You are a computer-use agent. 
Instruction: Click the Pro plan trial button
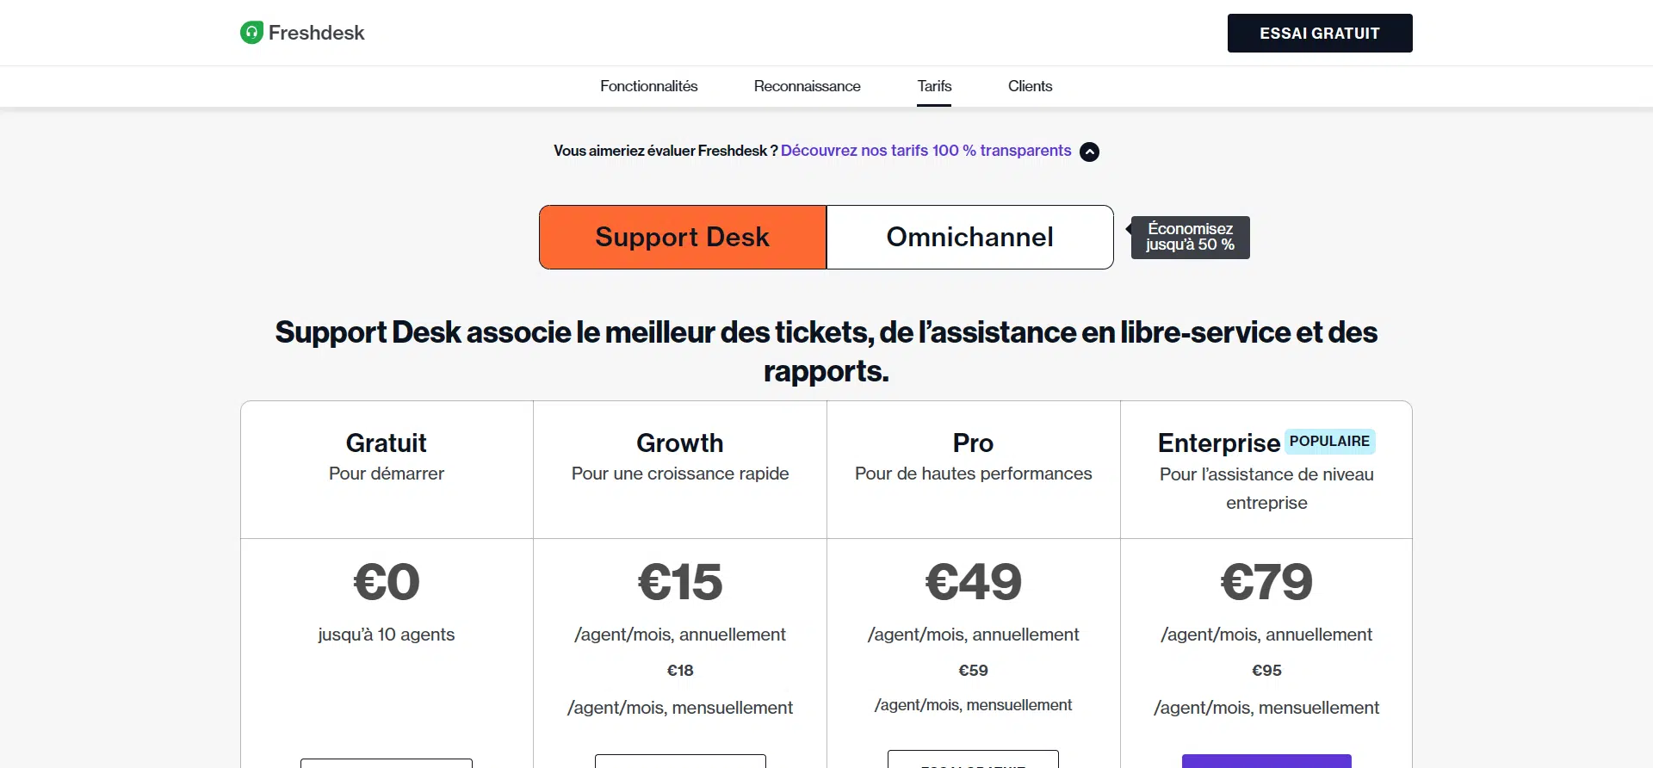pyautogui.click(x=973, y=759)
